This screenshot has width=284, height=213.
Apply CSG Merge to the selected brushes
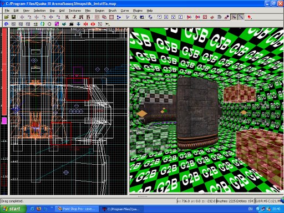104,17
